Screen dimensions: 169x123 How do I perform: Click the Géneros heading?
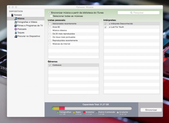(53, 62)
